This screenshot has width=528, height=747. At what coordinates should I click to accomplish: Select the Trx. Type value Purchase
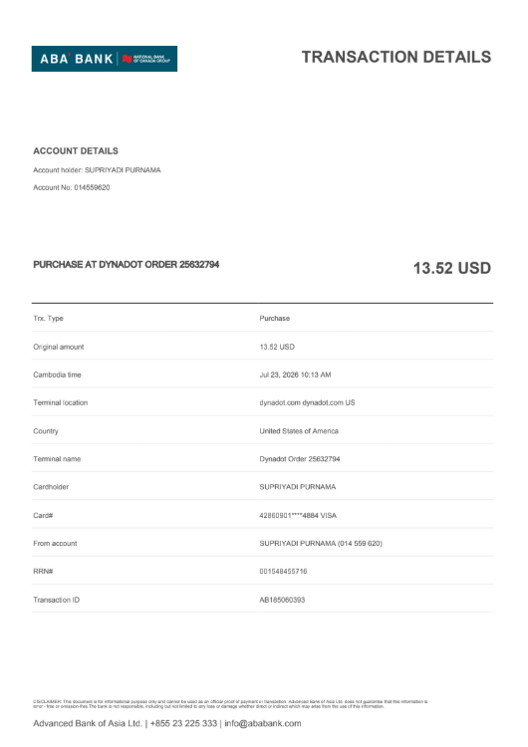(x=275, y=319)
